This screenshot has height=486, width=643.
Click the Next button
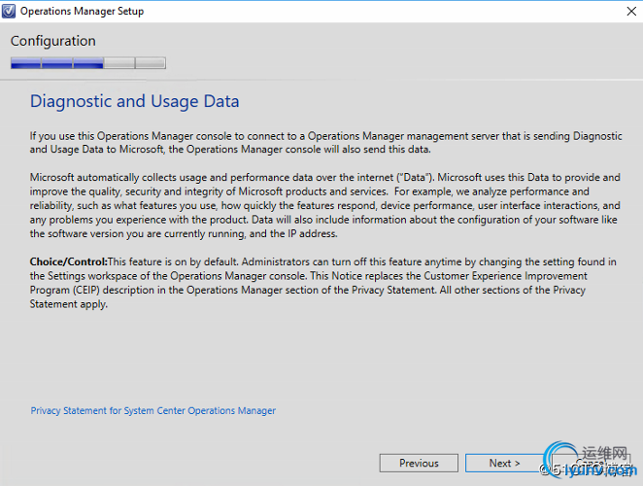[x=505, y=463]
